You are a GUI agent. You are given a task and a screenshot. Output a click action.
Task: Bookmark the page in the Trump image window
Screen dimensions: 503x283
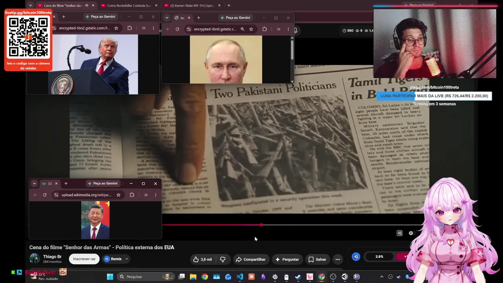116,28
